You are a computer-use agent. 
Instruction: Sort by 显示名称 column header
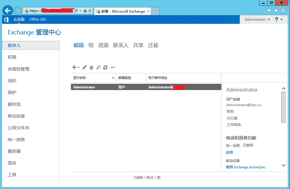93,78
